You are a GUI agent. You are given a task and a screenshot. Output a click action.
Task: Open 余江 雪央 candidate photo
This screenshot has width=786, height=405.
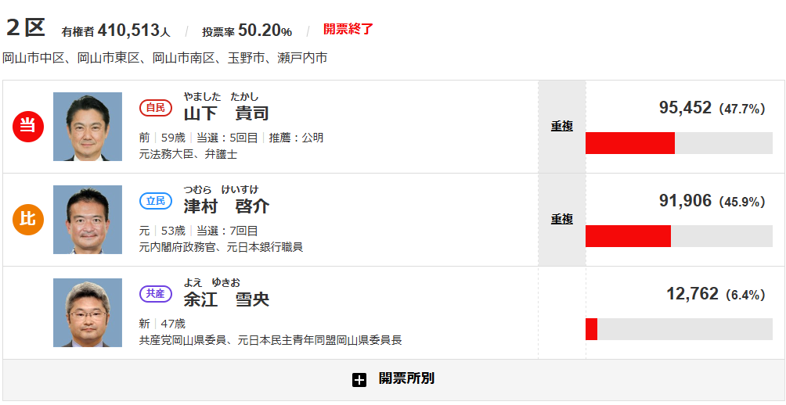88,313
